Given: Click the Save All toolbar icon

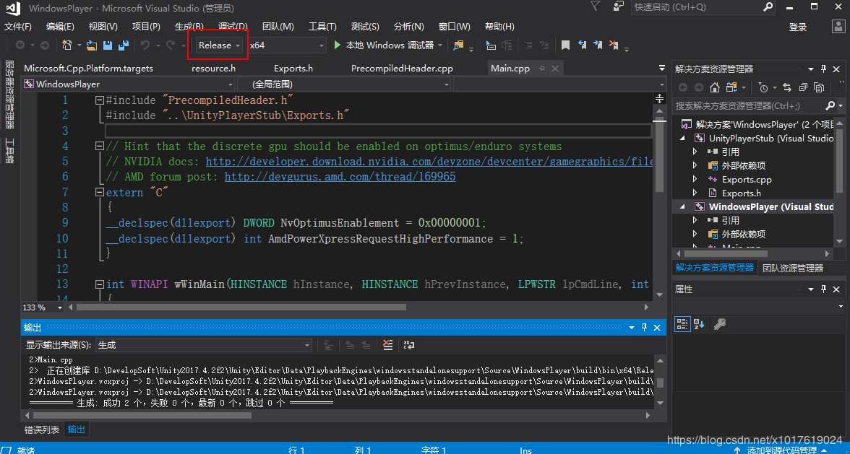Looking at the screenshot, I should point(124,45).
